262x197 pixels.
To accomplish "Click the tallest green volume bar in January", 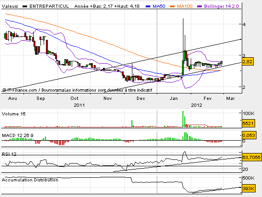I will [183, 119].
